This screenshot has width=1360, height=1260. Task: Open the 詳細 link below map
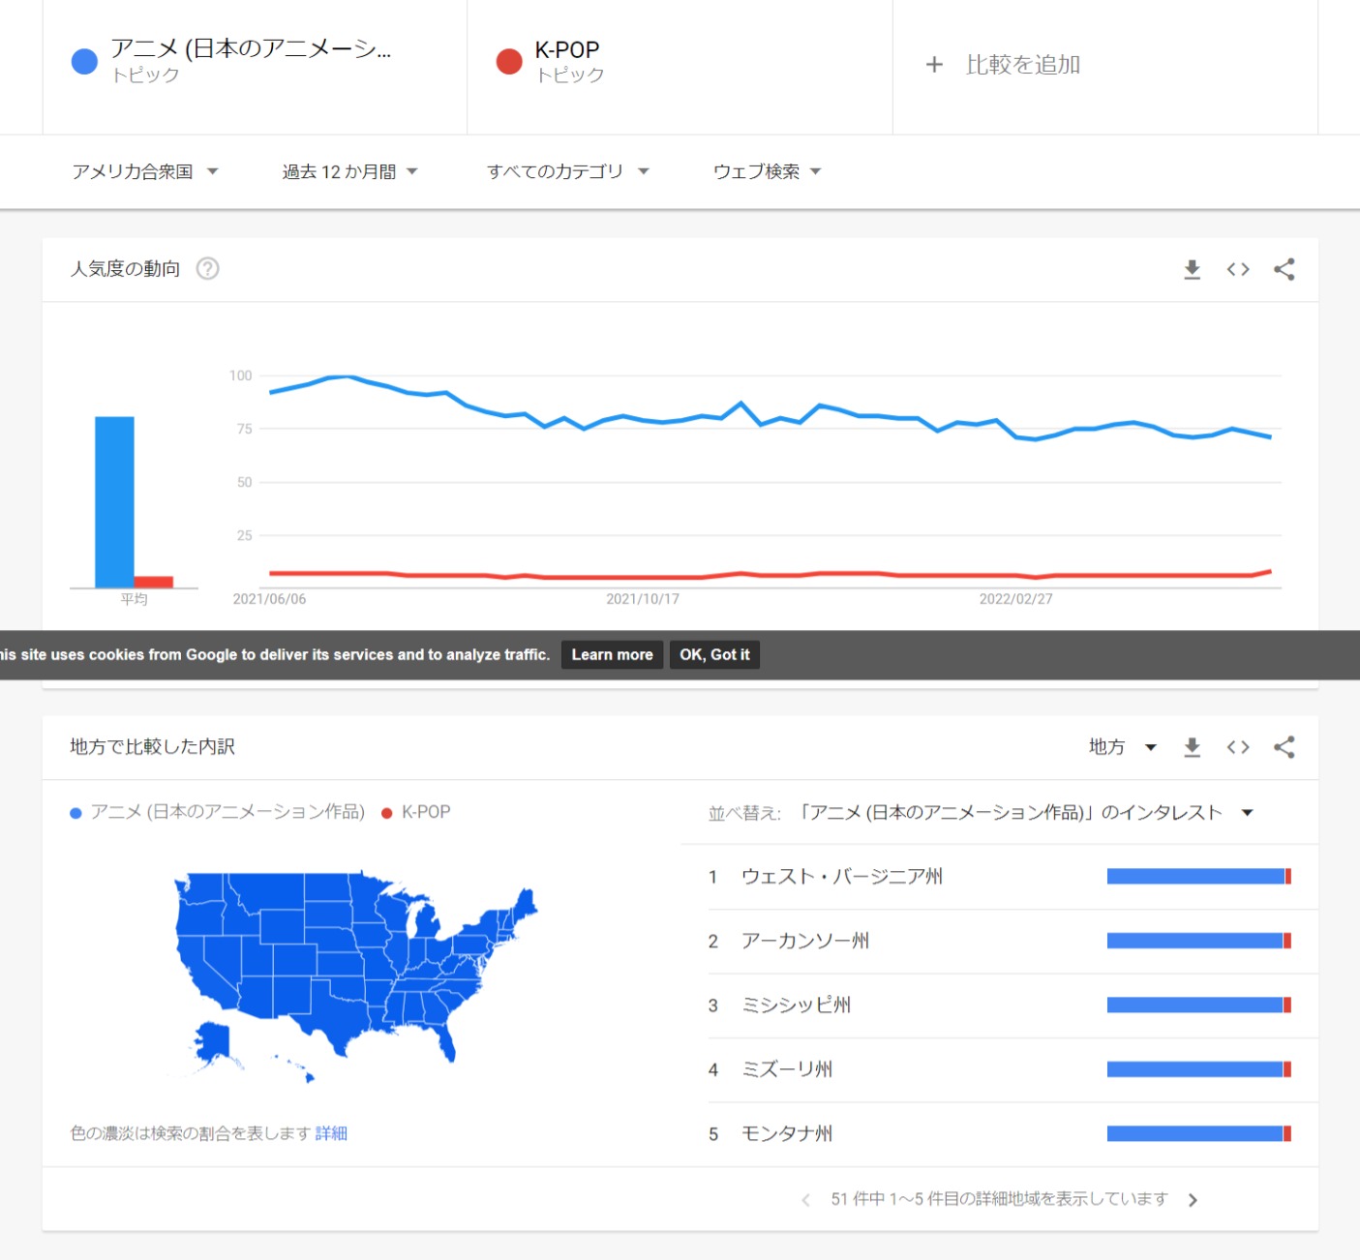(331, 1133)
